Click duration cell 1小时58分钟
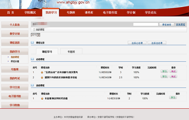189x120 pixels. tap(105, 72)
